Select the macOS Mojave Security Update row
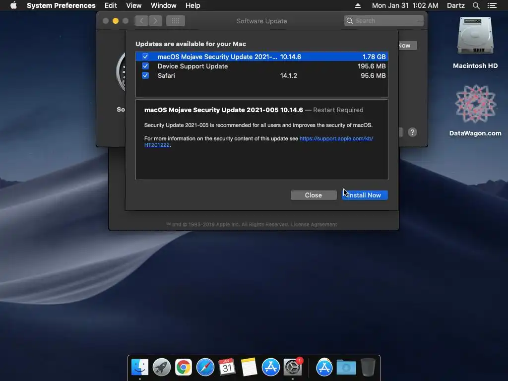 point(262,57)
